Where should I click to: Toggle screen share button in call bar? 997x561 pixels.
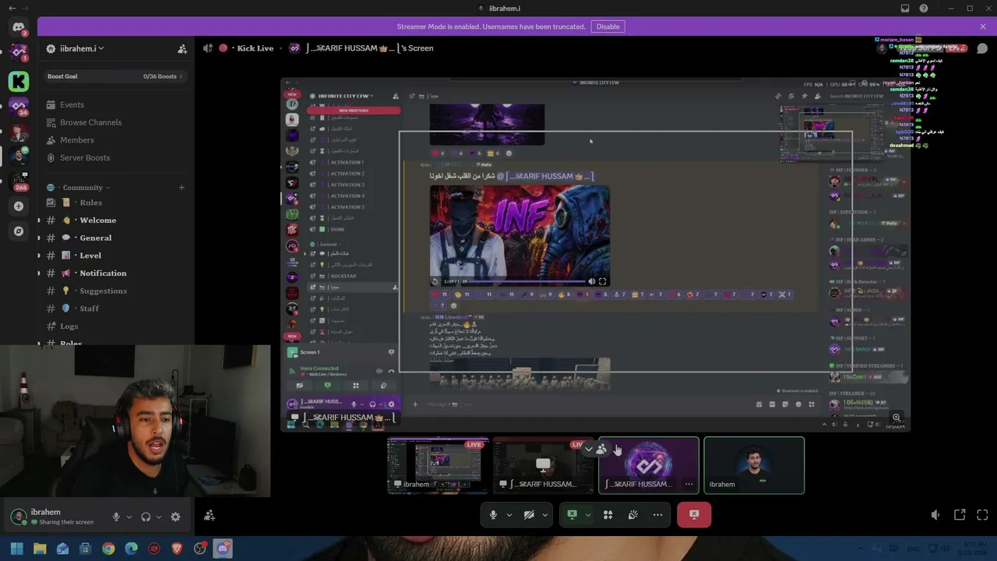[572, 515]
